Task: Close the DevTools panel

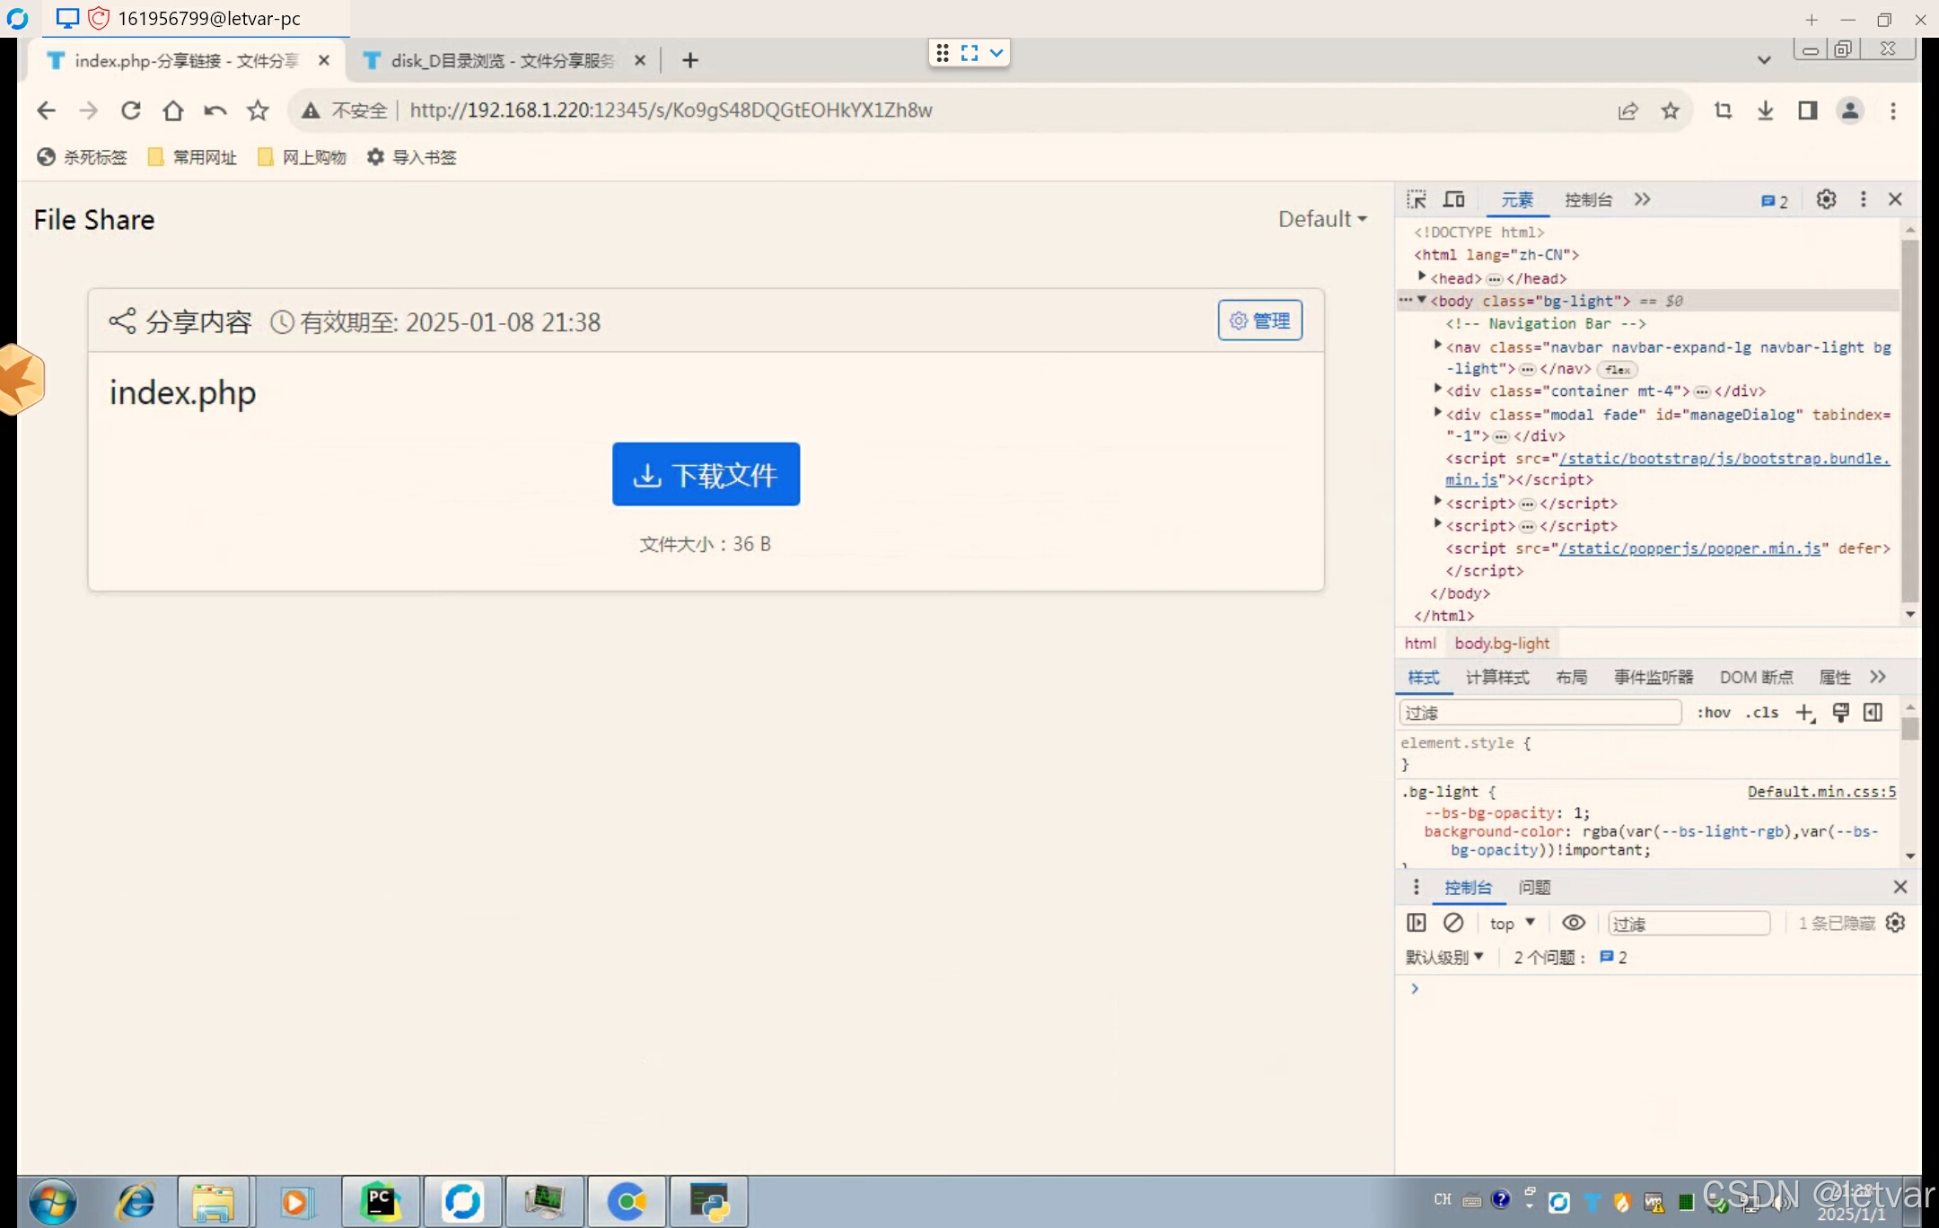Action: click(x=1895, y=199)
